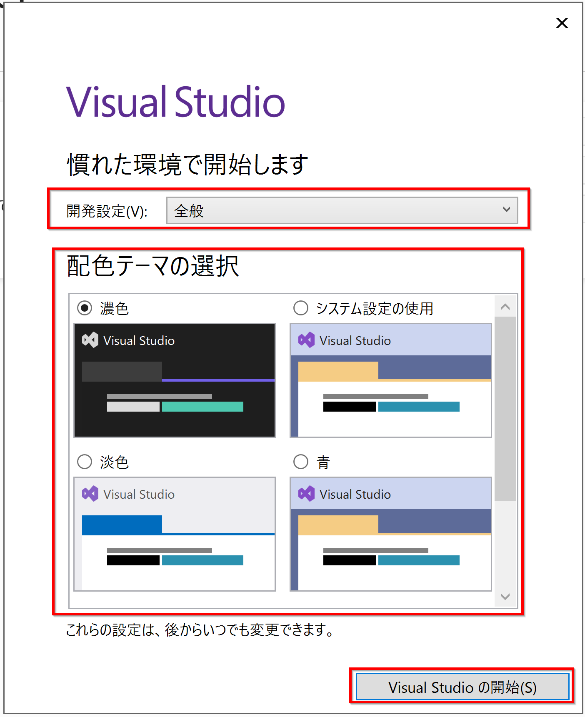This screenshot has width=585, height=717.
Task: Click the purple Visual Studio title text
Action: click(175, 102)
